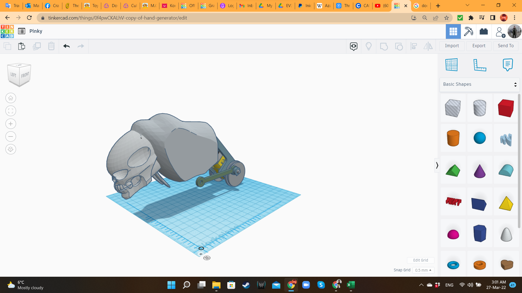Select the Workplane tool

click(452, 65)
